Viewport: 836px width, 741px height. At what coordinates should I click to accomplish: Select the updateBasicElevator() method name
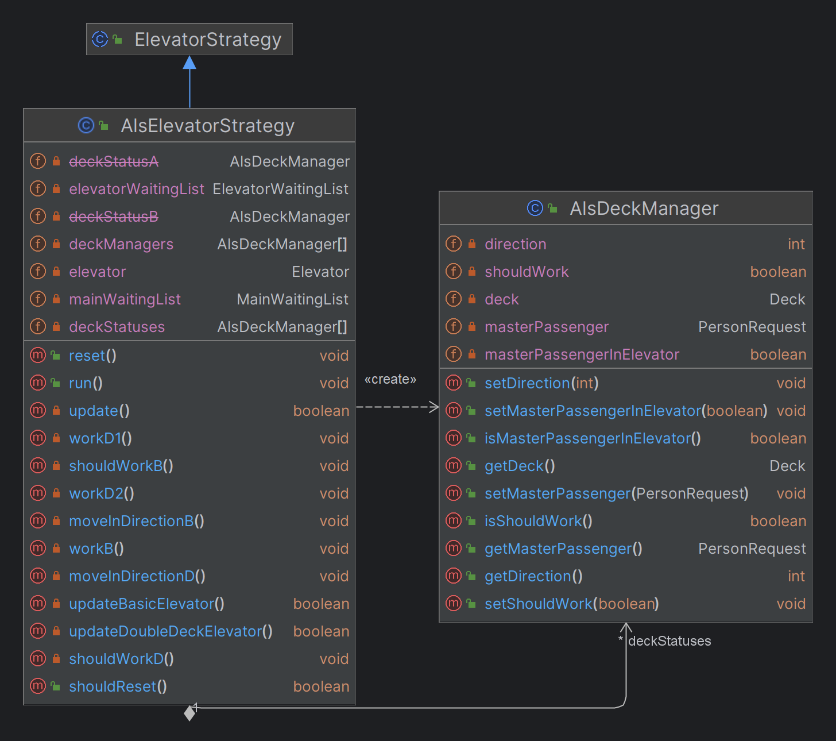146,604
